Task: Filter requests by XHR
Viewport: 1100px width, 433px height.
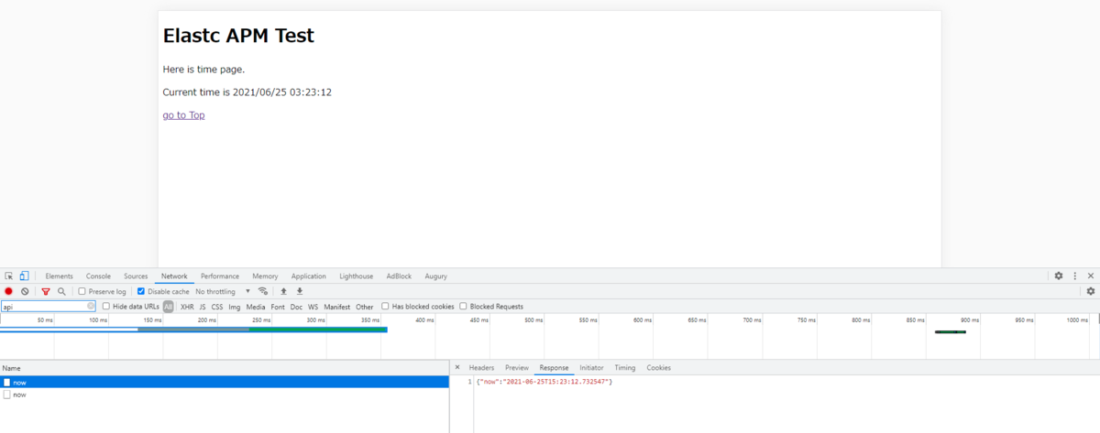Action: (x=187, y=307)
